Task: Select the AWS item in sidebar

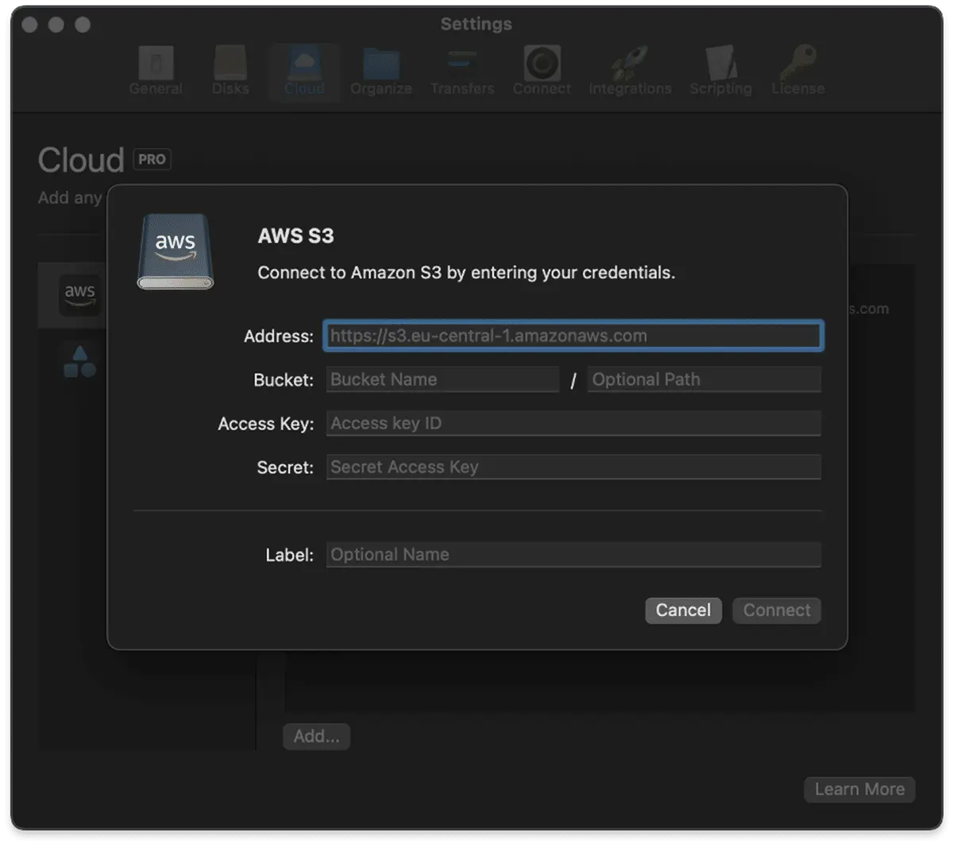Action: [x=79, y=296]
